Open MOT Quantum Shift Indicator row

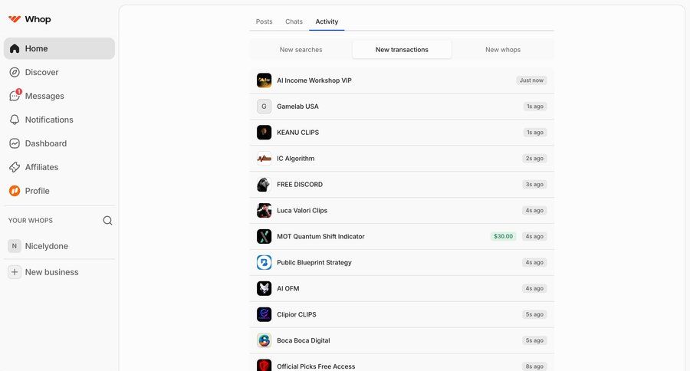[x=402, y=236]
